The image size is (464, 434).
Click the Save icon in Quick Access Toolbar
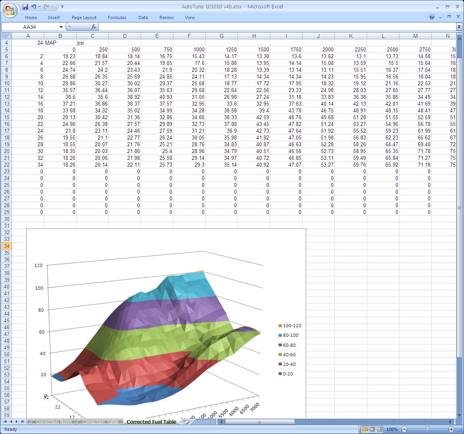tap(25, 7)
